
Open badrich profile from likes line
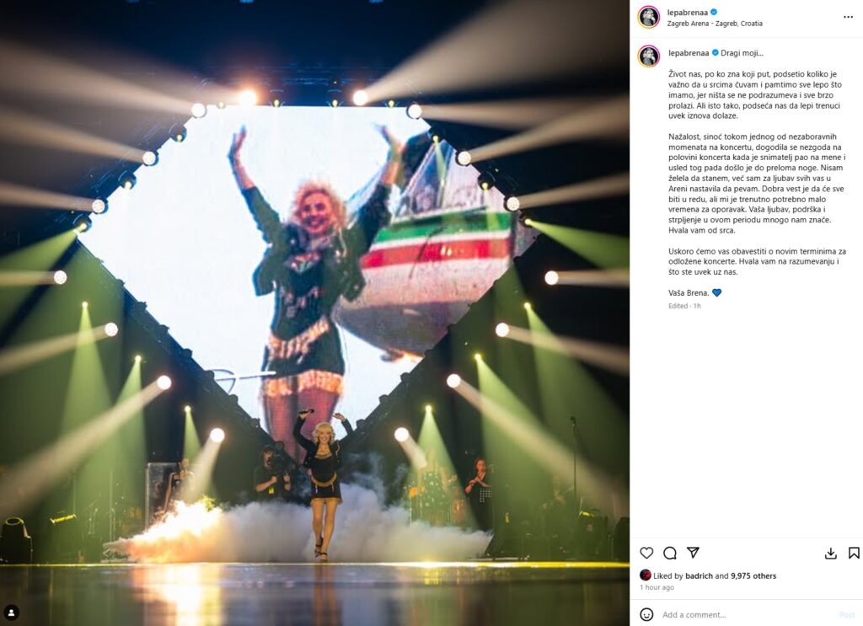[699, 576]
